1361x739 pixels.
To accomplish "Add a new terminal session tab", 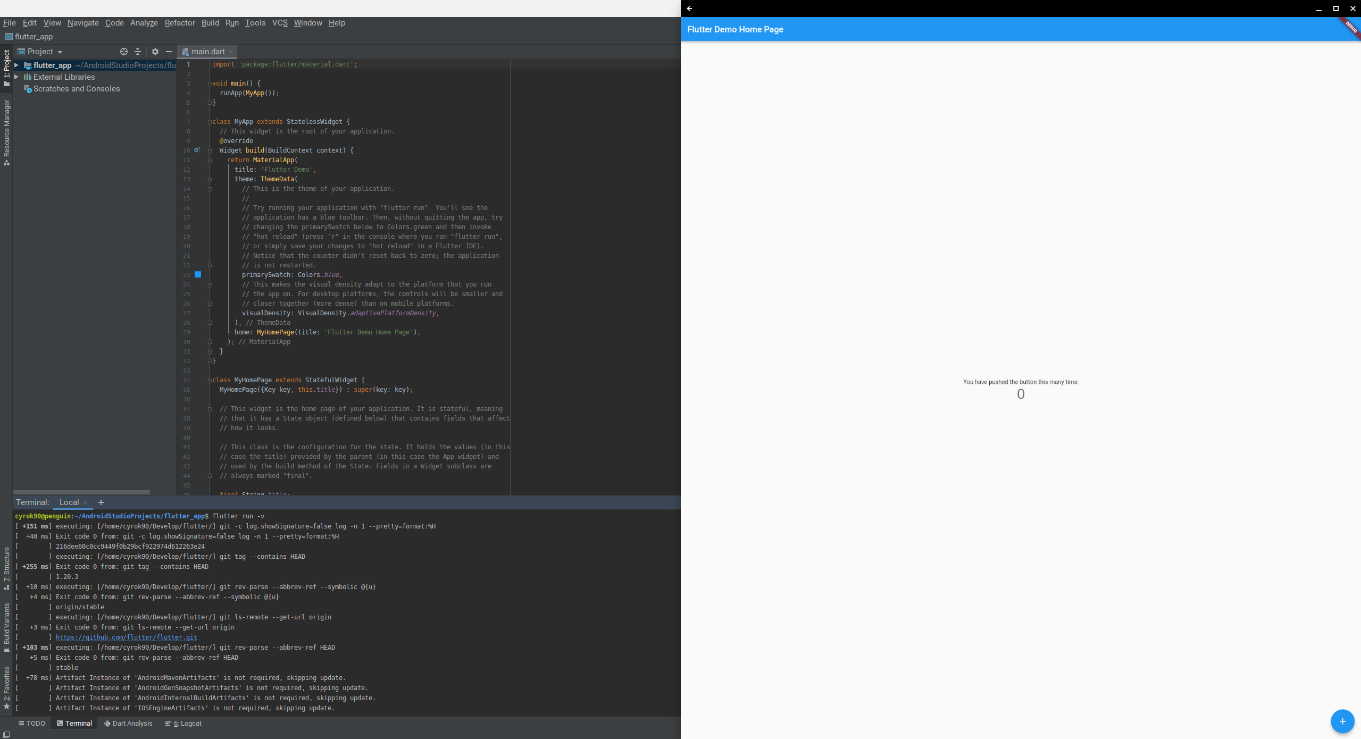I will coord(101,502).
